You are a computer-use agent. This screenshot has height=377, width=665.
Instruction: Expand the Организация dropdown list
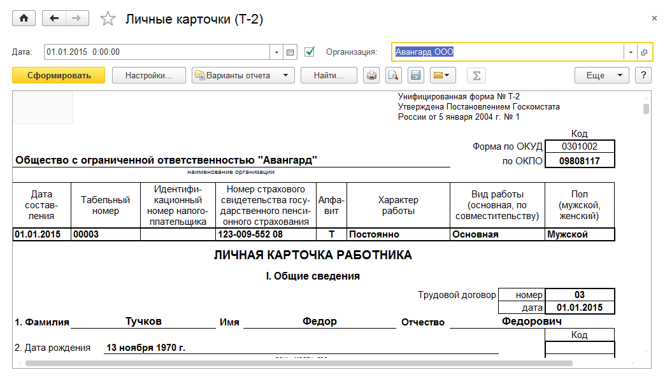tap(631, 52)
